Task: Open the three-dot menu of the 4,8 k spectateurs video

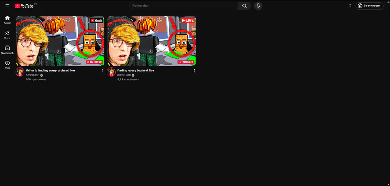Action: tap(194, 71)
